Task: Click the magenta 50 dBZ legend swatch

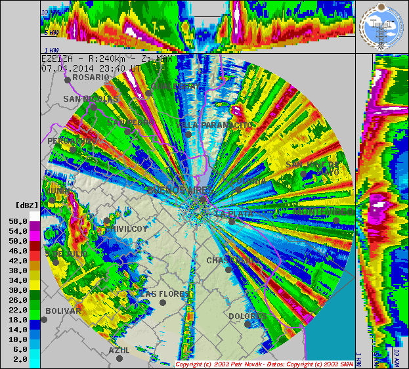Action: [x=35, y=236]
